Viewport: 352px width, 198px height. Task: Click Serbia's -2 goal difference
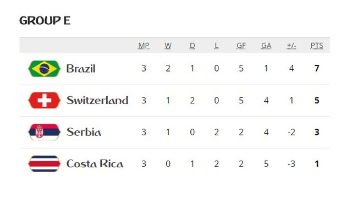291,132
